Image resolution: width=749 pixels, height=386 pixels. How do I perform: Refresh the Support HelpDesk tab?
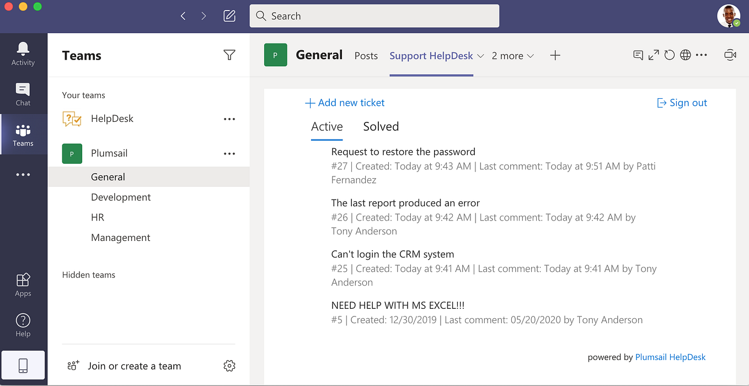click(x=669, y=55)
